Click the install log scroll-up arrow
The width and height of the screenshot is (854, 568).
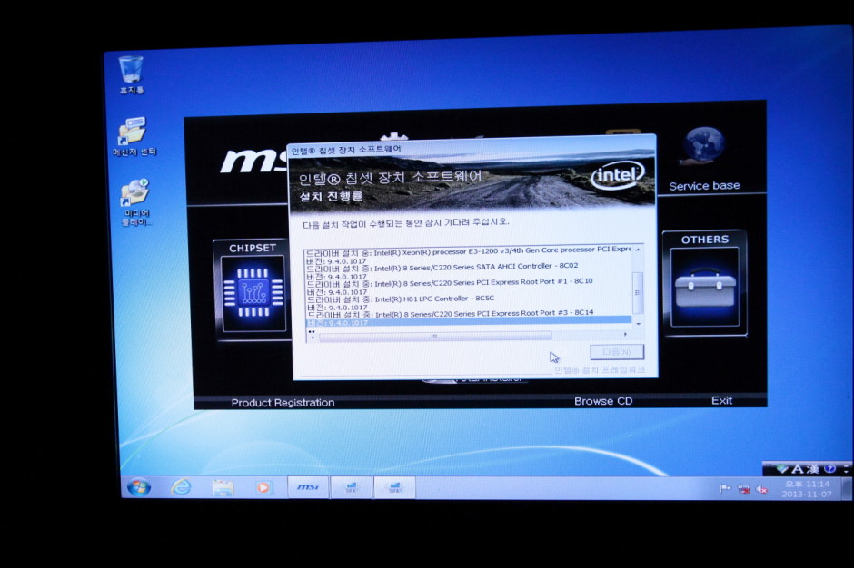[638, 250]
